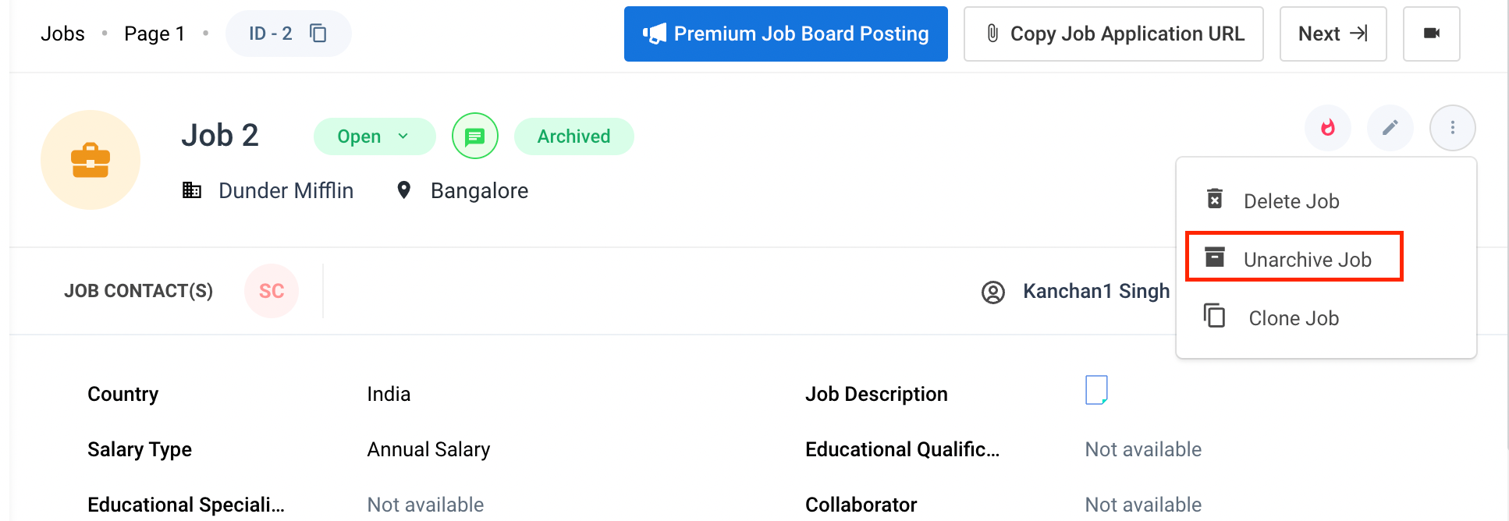Open the Job Description document icon
The width and height of the screenshot is (1509, 521).
(1096, 390)
